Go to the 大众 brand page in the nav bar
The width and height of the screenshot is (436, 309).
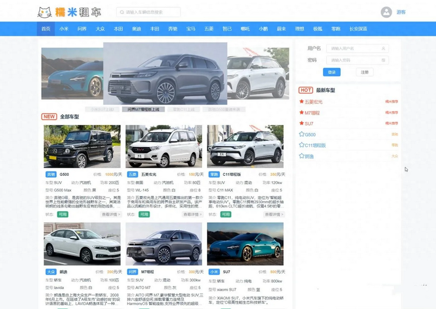point(100,29)
